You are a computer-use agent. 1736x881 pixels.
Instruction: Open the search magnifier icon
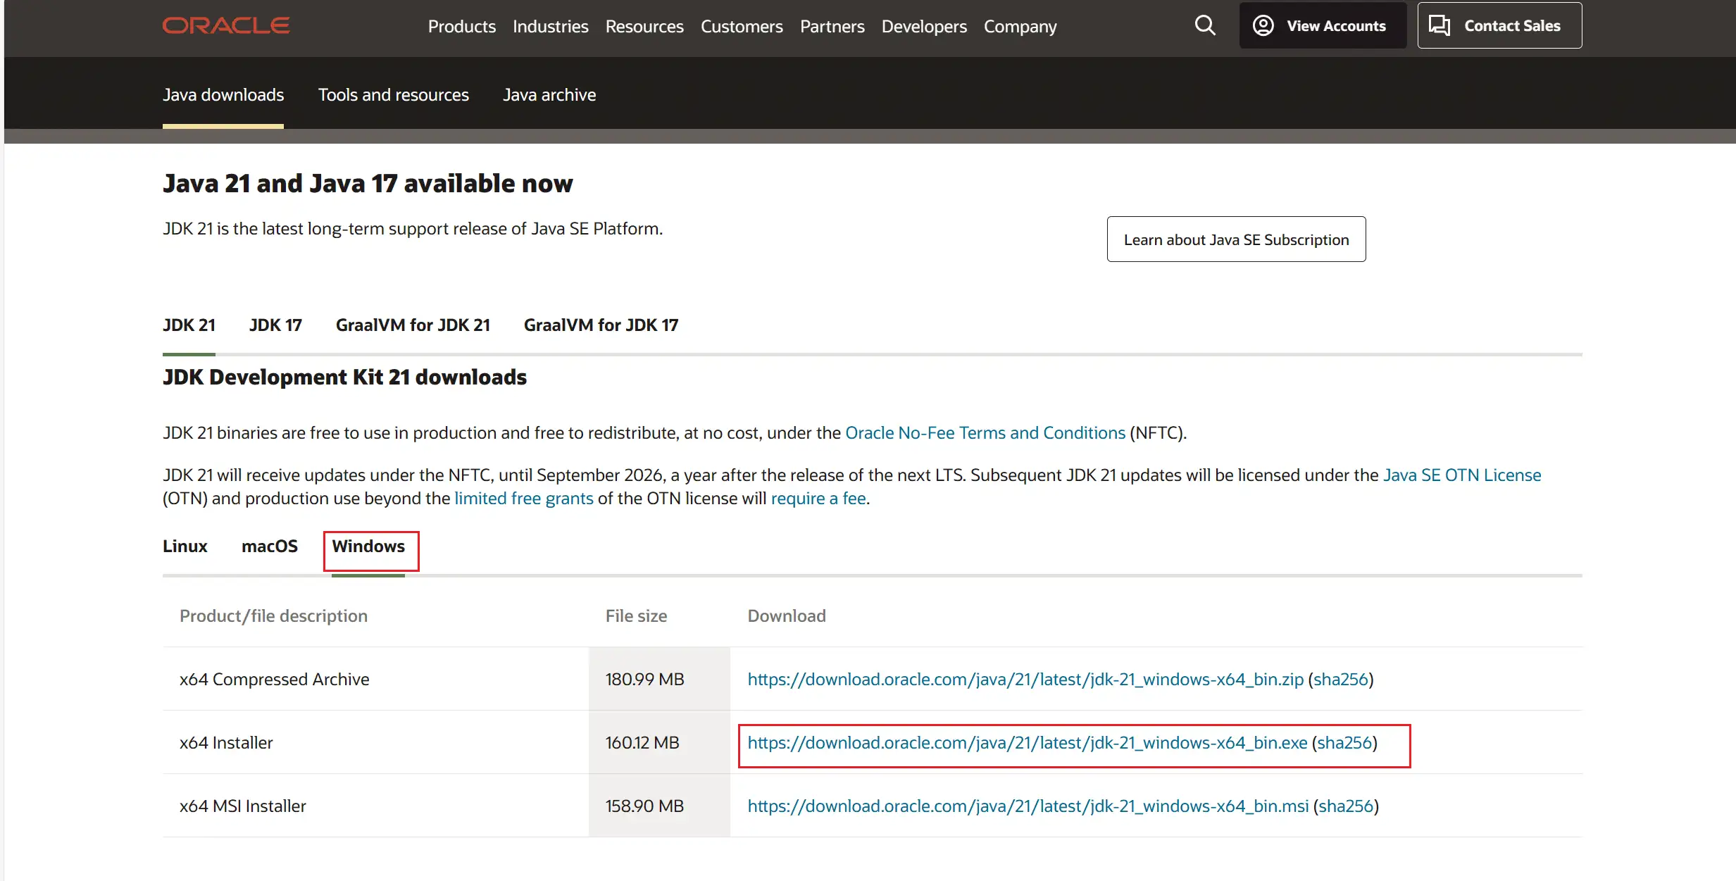point(1205,26)
